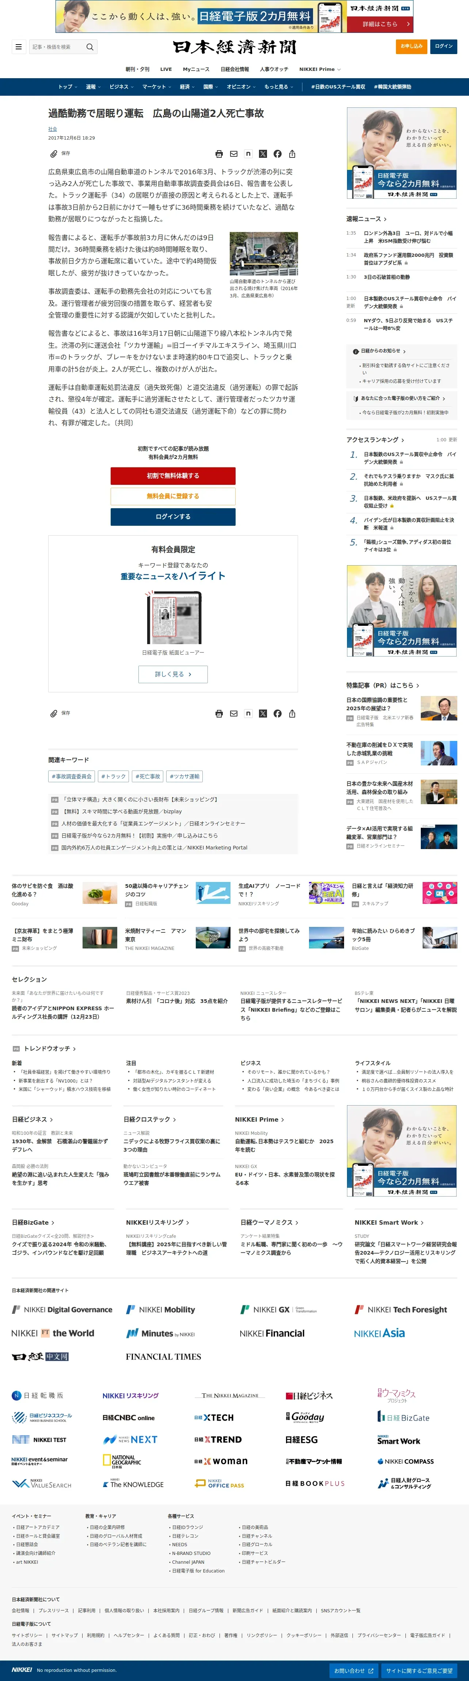Open the #韓国大統領弾劾 topic link
This screenshot has height=1681, width=469.
tap(393, 87)
